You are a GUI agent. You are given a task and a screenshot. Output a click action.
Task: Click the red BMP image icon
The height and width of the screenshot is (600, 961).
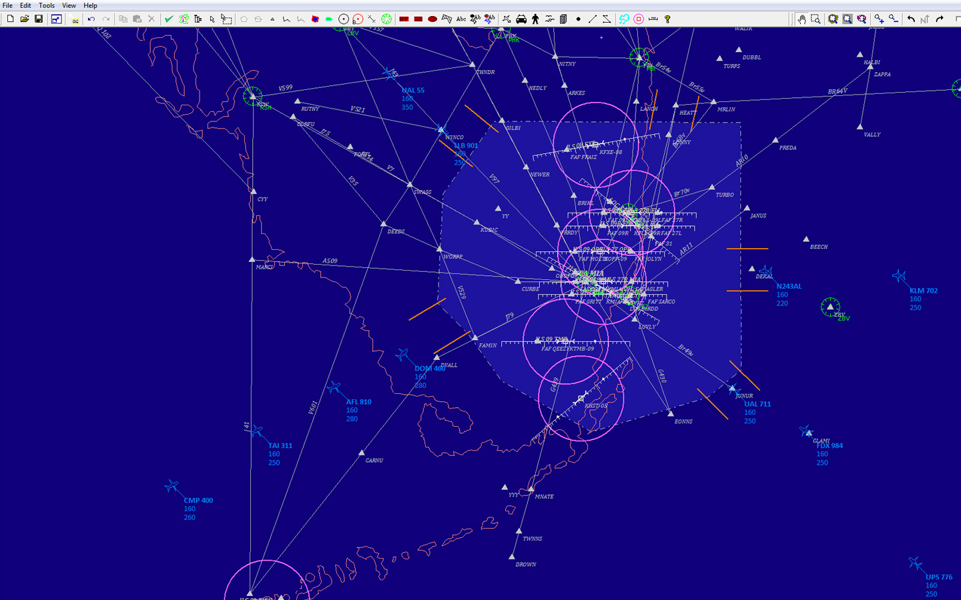pyautogui.click(x=404, y=19)
